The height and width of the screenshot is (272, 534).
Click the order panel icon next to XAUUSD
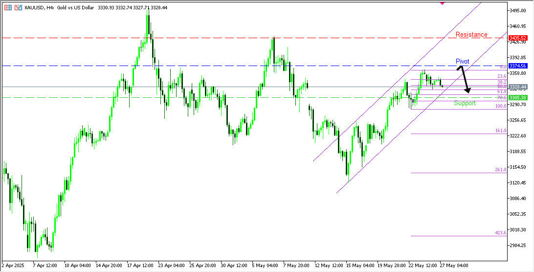(18, 8)
